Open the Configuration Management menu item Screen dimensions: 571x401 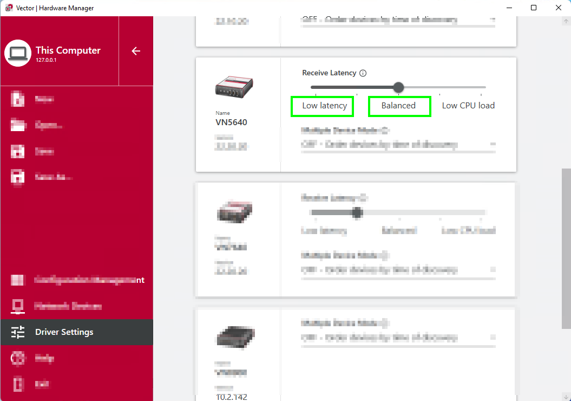(89, 280)
